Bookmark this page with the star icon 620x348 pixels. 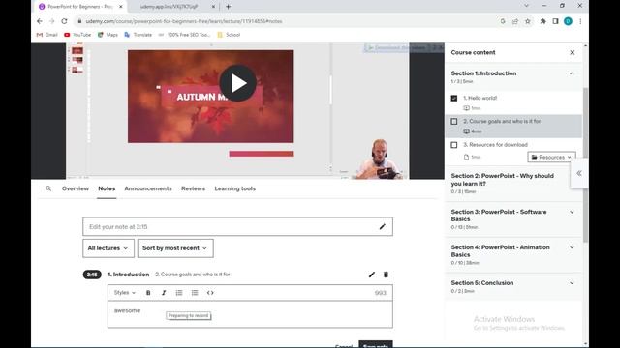tap(527, 21)
